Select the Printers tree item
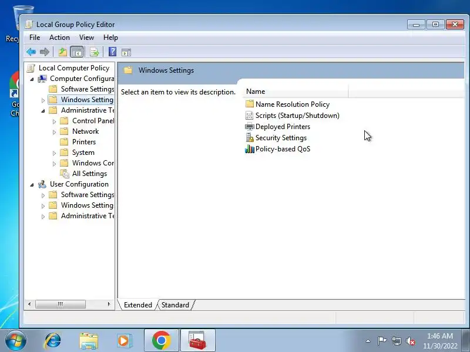The height and width of the screenshot is (352, 470). tap(84, 142)
